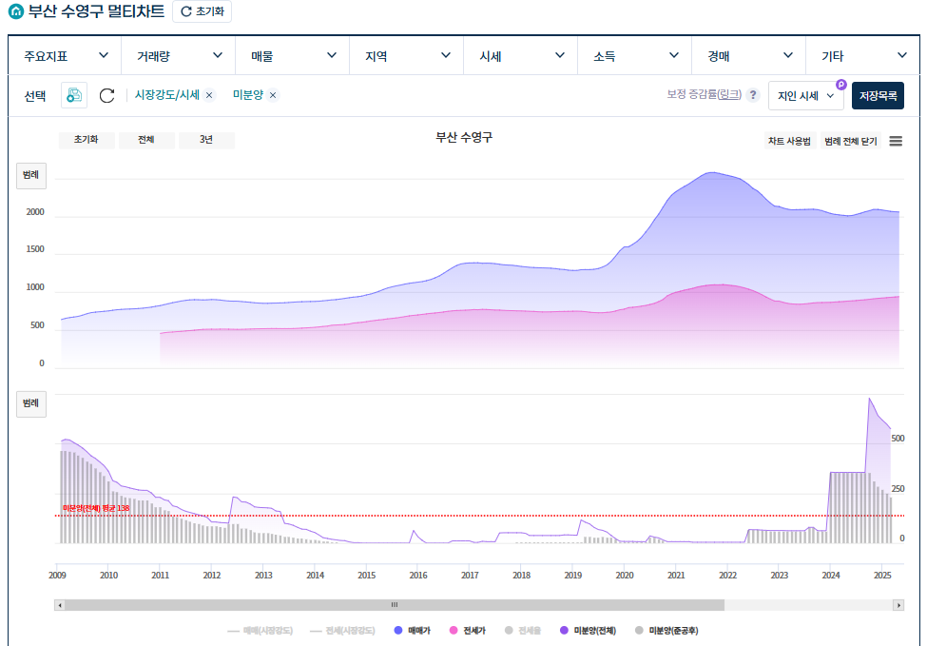Viewport: 927px width, 646px height.
Task: Open the 지인 시세 dropdown
Action: click(806, 96)
